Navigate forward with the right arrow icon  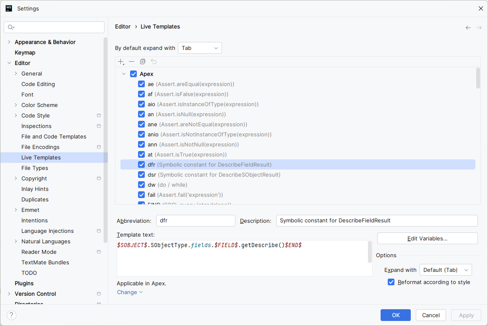pos(479,28)
